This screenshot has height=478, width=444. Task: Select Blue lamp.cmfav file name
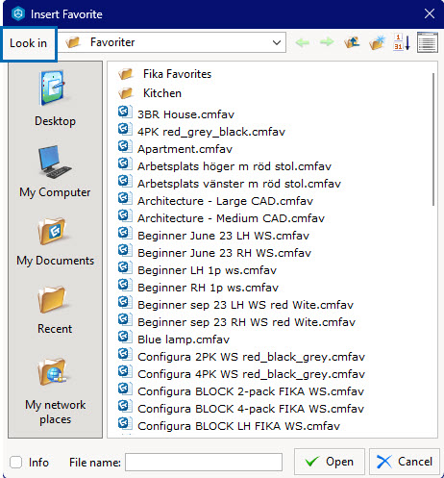click(x=184, y=340)
